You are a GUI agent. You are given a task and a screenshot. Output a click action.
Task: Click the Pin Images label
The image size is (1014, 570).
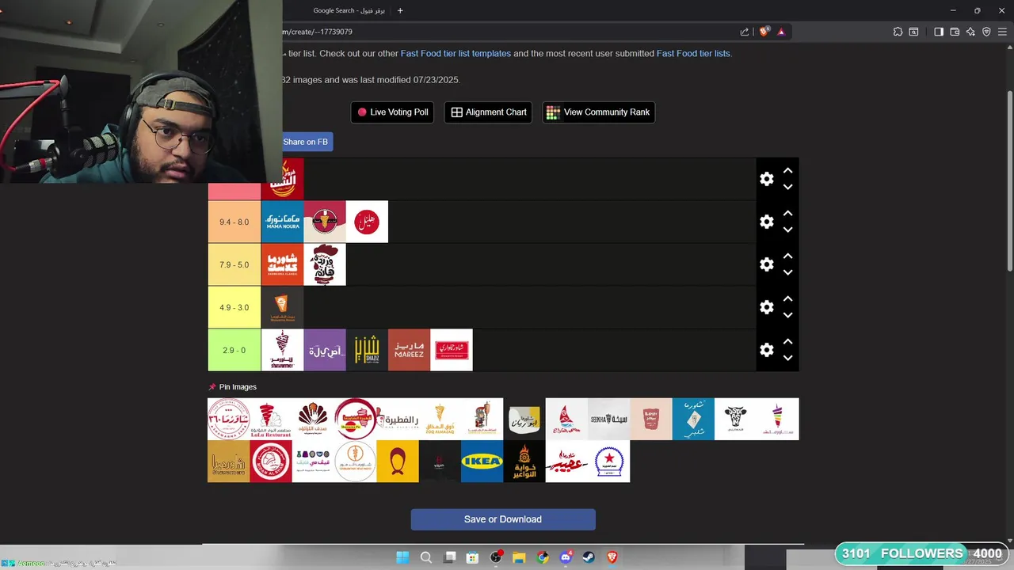click(238, 387)
